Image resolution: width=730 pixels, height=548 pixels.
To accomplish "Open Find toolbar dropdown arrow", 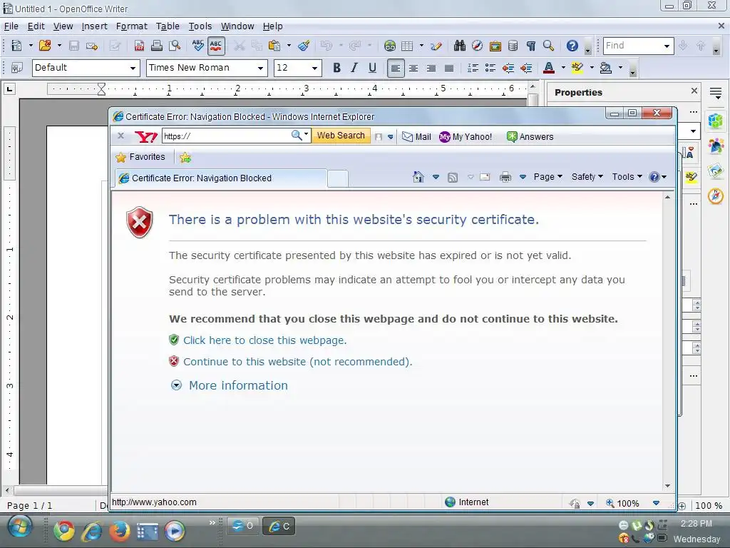I will click(x=667, y=46).
